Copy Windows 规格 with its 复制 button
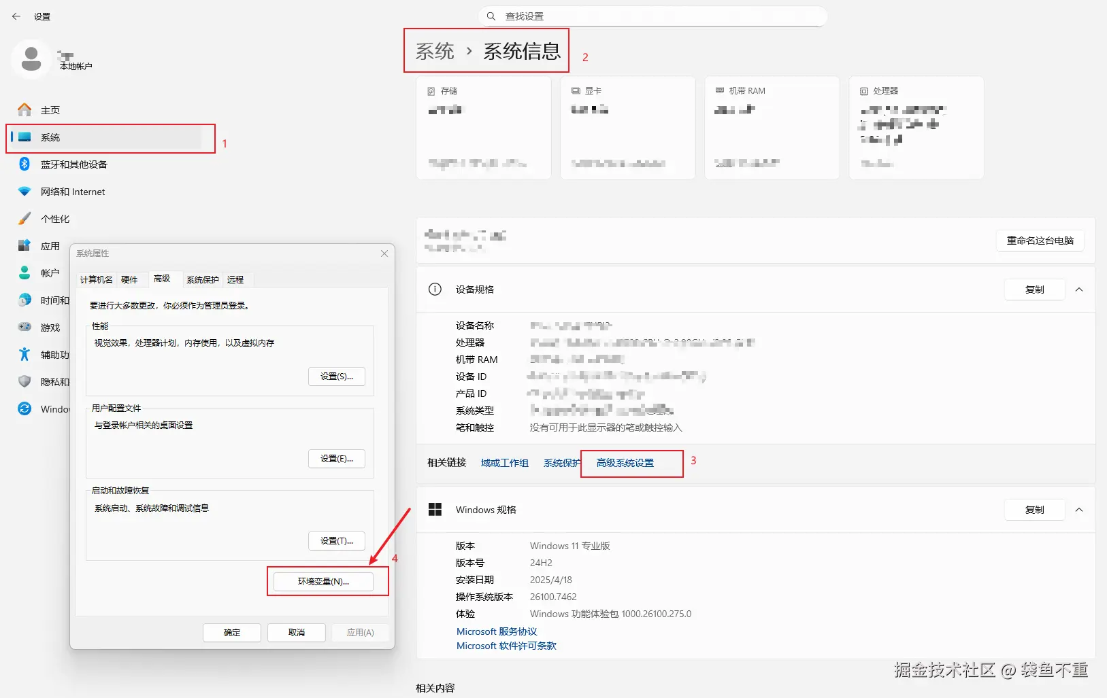Screen dimensions: 1107x698 pos(1035,510)
